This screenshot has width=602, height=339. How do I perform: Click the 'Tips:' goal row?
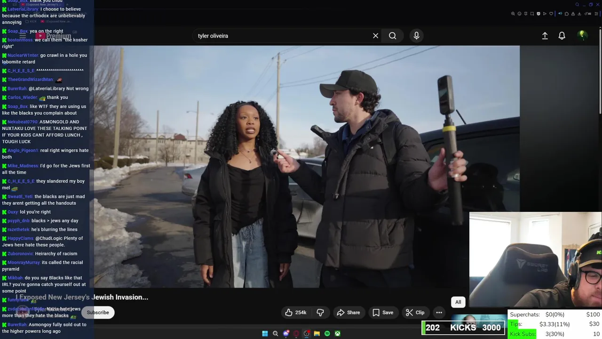pyautogui.click(x=555, y=324)
